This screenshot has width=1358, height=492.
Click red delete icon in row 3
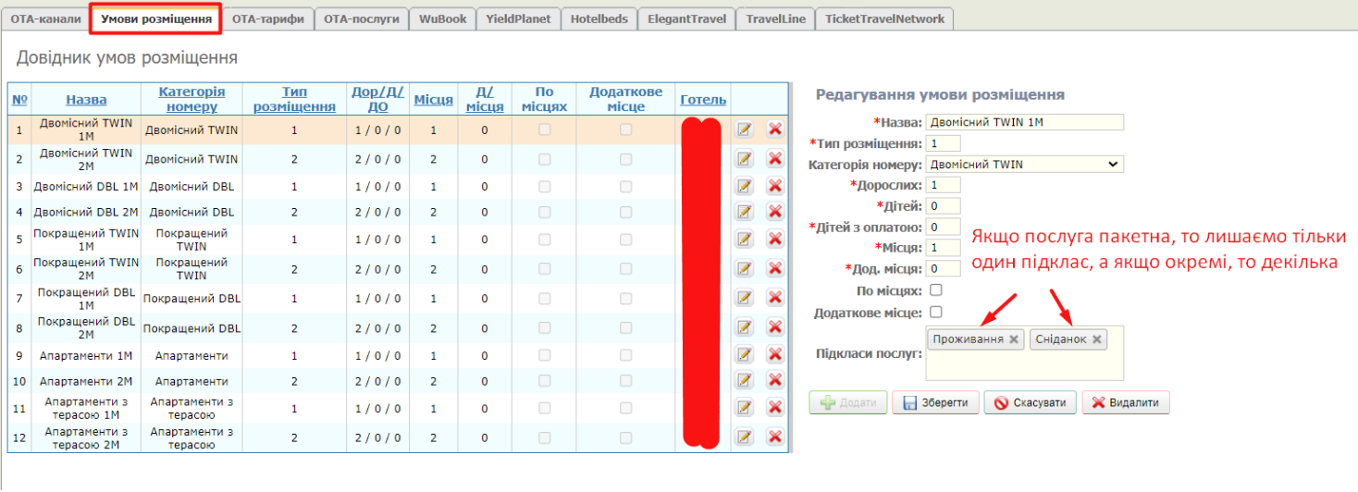click(775, 186)
